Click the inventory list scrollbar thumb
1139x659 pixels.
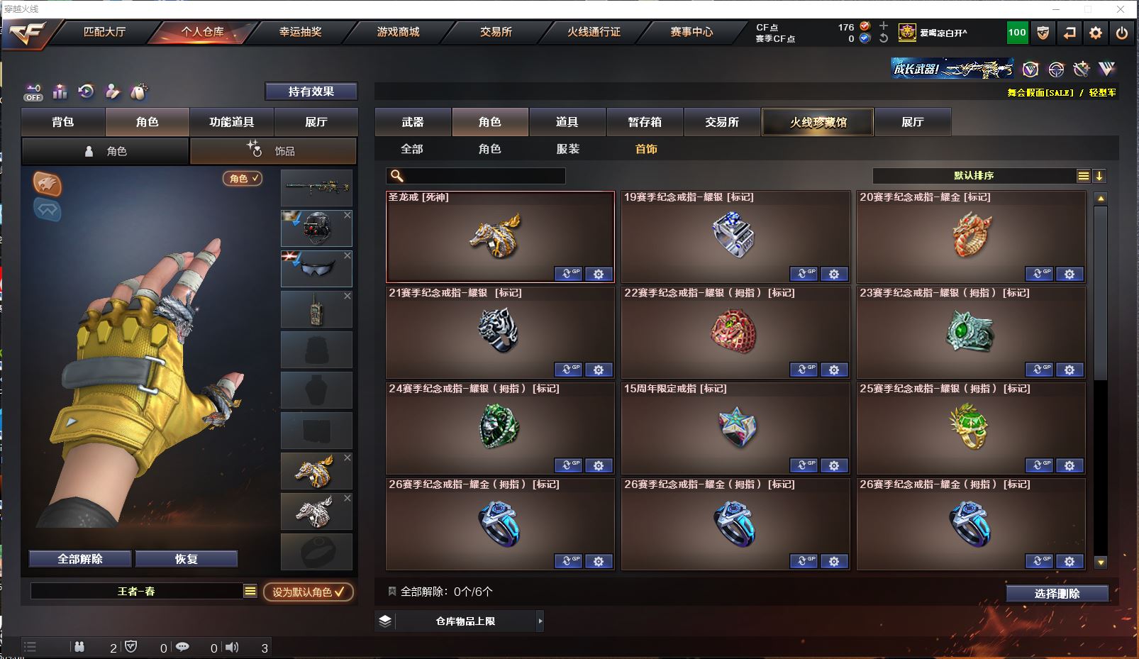click(x=1101, y=293)
